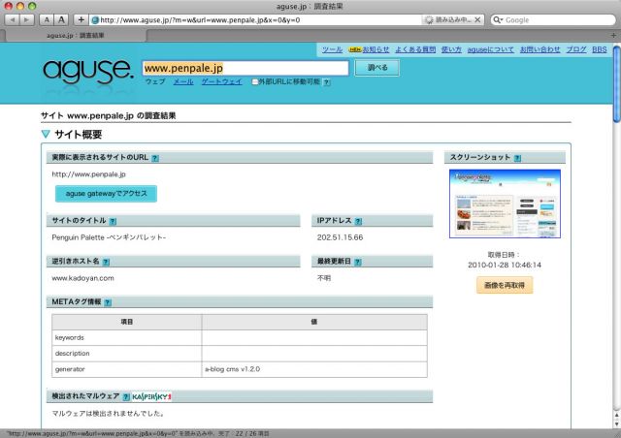Open help icon beside METAタグ情報
Viewport: 621px width, 438px height.
[108, 302]
